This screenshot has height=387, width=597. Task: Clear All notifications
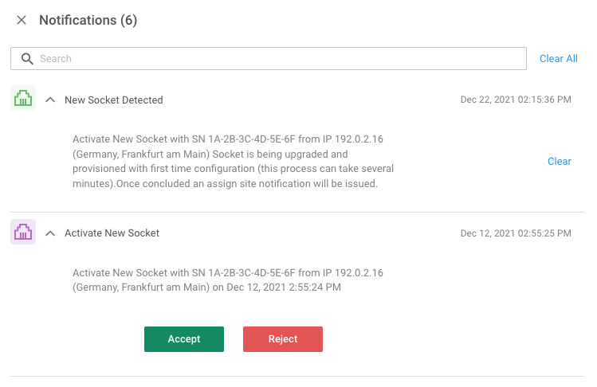(558, 59)
